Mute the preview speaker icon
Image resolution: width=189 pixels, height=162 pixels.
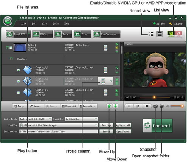pos(167,106)
